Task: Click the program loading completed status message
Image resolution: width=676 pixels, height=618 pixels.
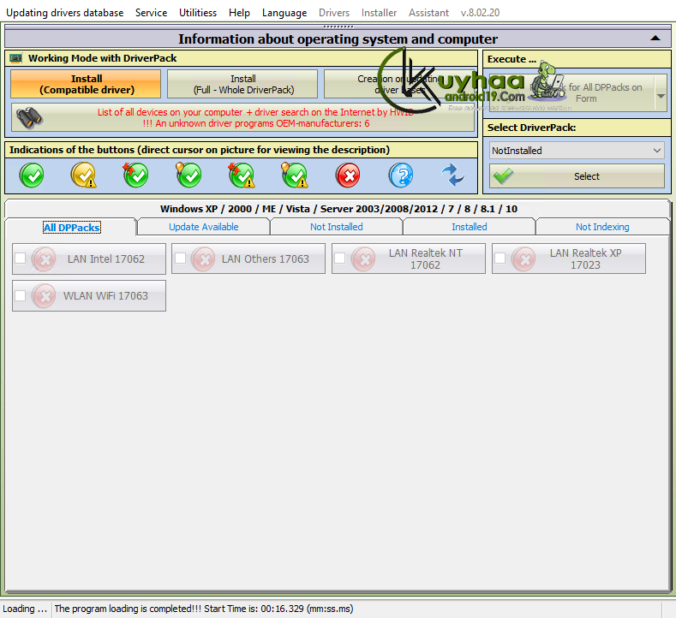Action: coord(204,609)
